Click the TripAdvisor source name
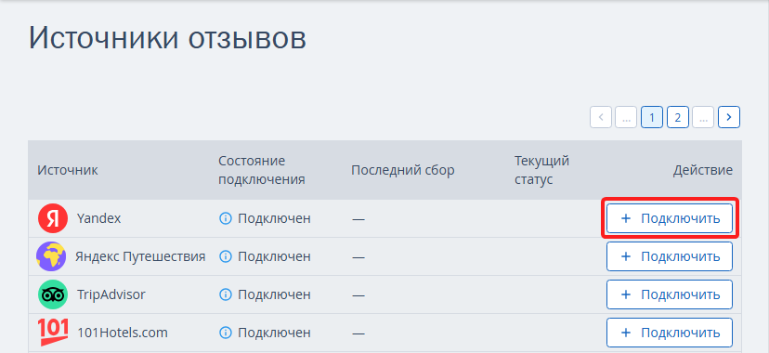The image size is (769, 353). pyautogui.click(x=111, y=294)
